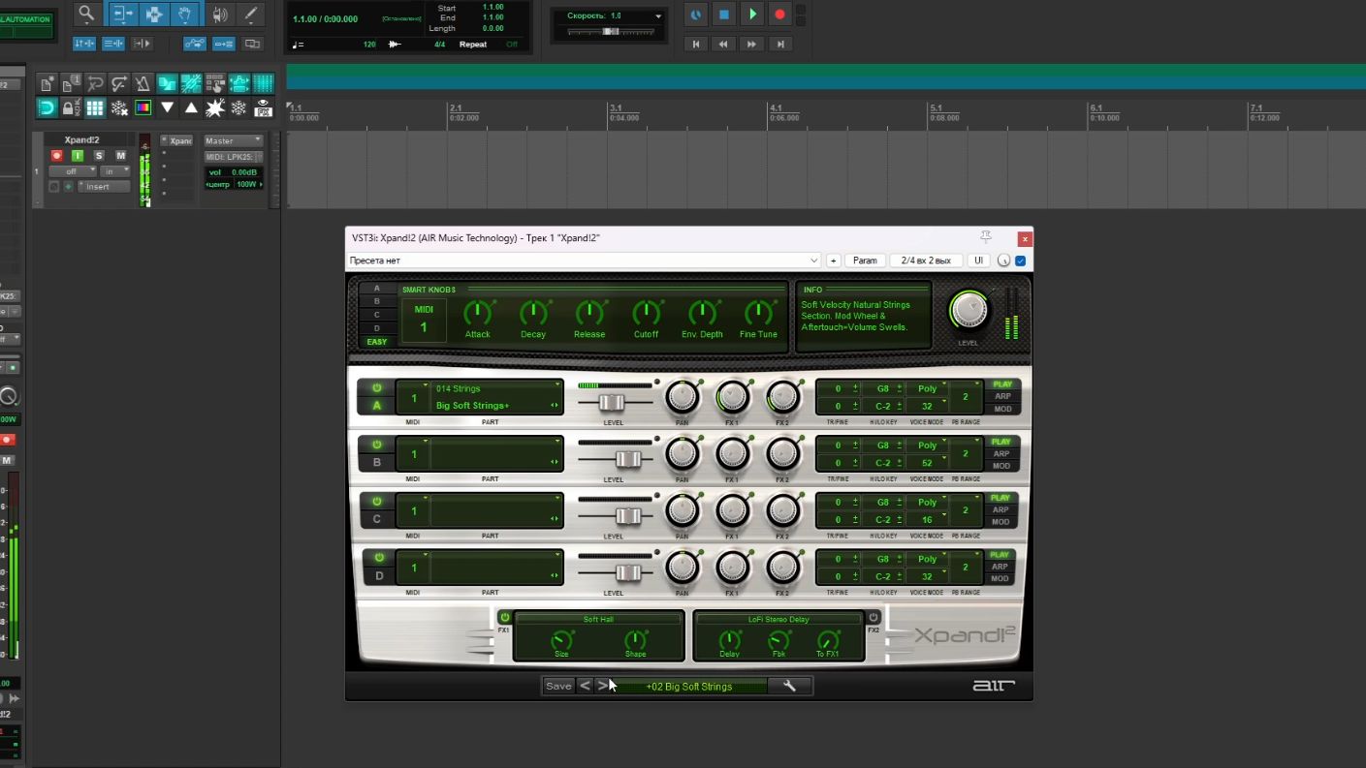Select the scrub speaker tool
This screenshot has height=768, width=1366.
coord(219,14)
